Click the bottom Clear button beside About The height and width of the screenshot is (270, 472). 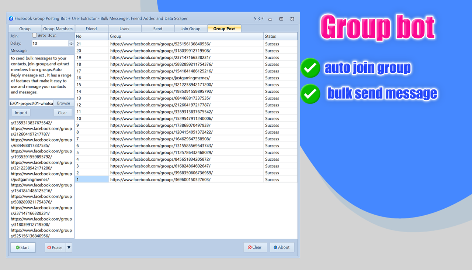[x=255, y=247]
